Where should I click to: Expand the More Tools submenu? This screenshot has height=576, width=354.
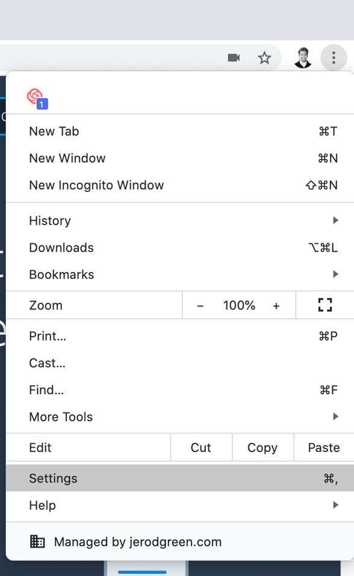(x=335, y=417)
